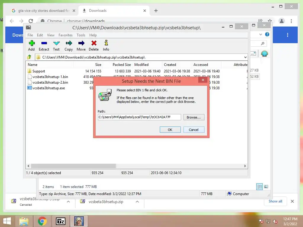Open Action Center flag tray icon
The image size is (303, 227).
(261, 221)
